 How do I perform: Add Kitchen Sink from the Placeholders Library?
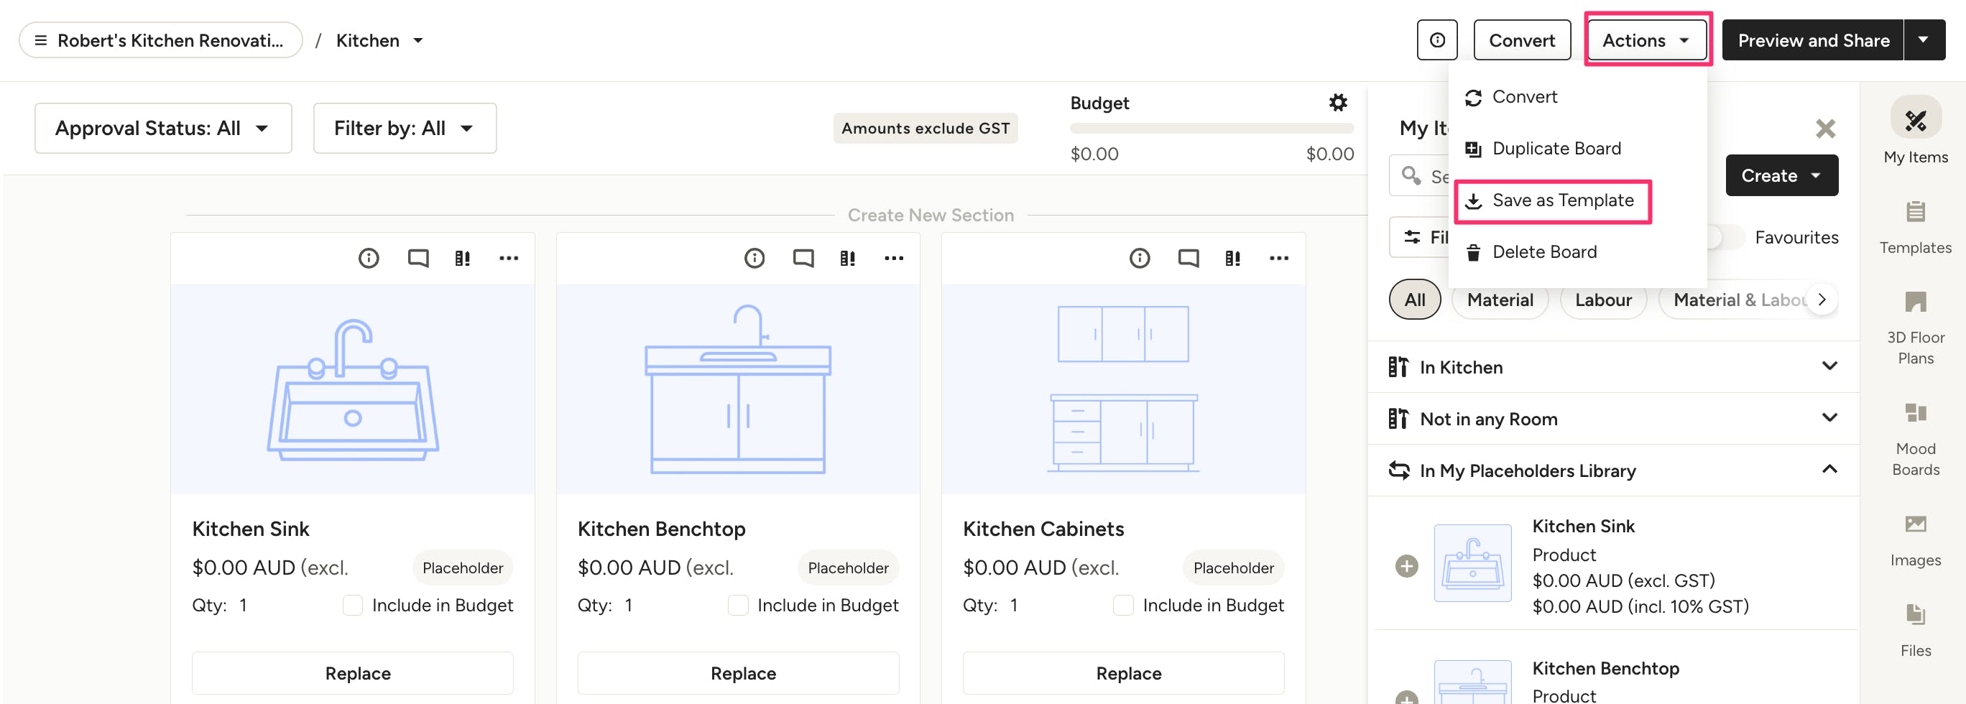click(x=1406, y=566)
